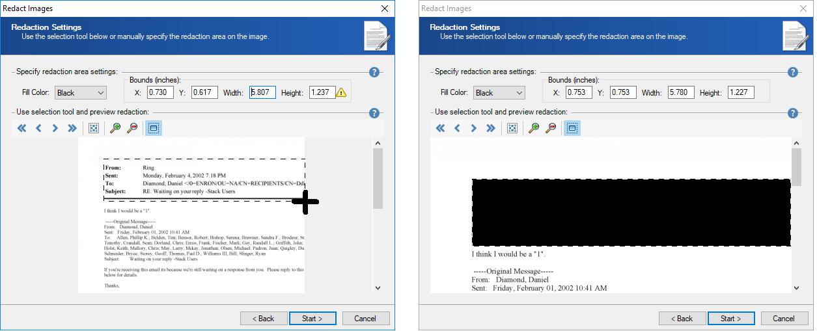The image size is (817, 331).
Task: Click fit-to-window icon in the left dialog
Action: [x=94, y=129]
